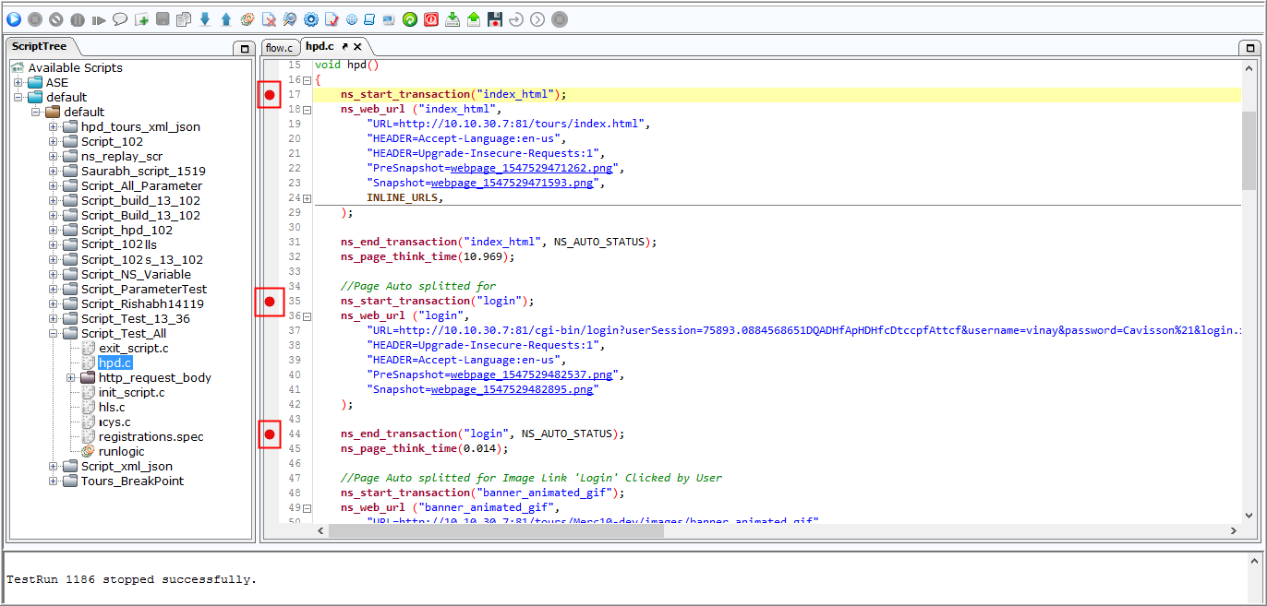
Task: Open the webpage_1547529482537.png link
Action: (x=531, y=374)
